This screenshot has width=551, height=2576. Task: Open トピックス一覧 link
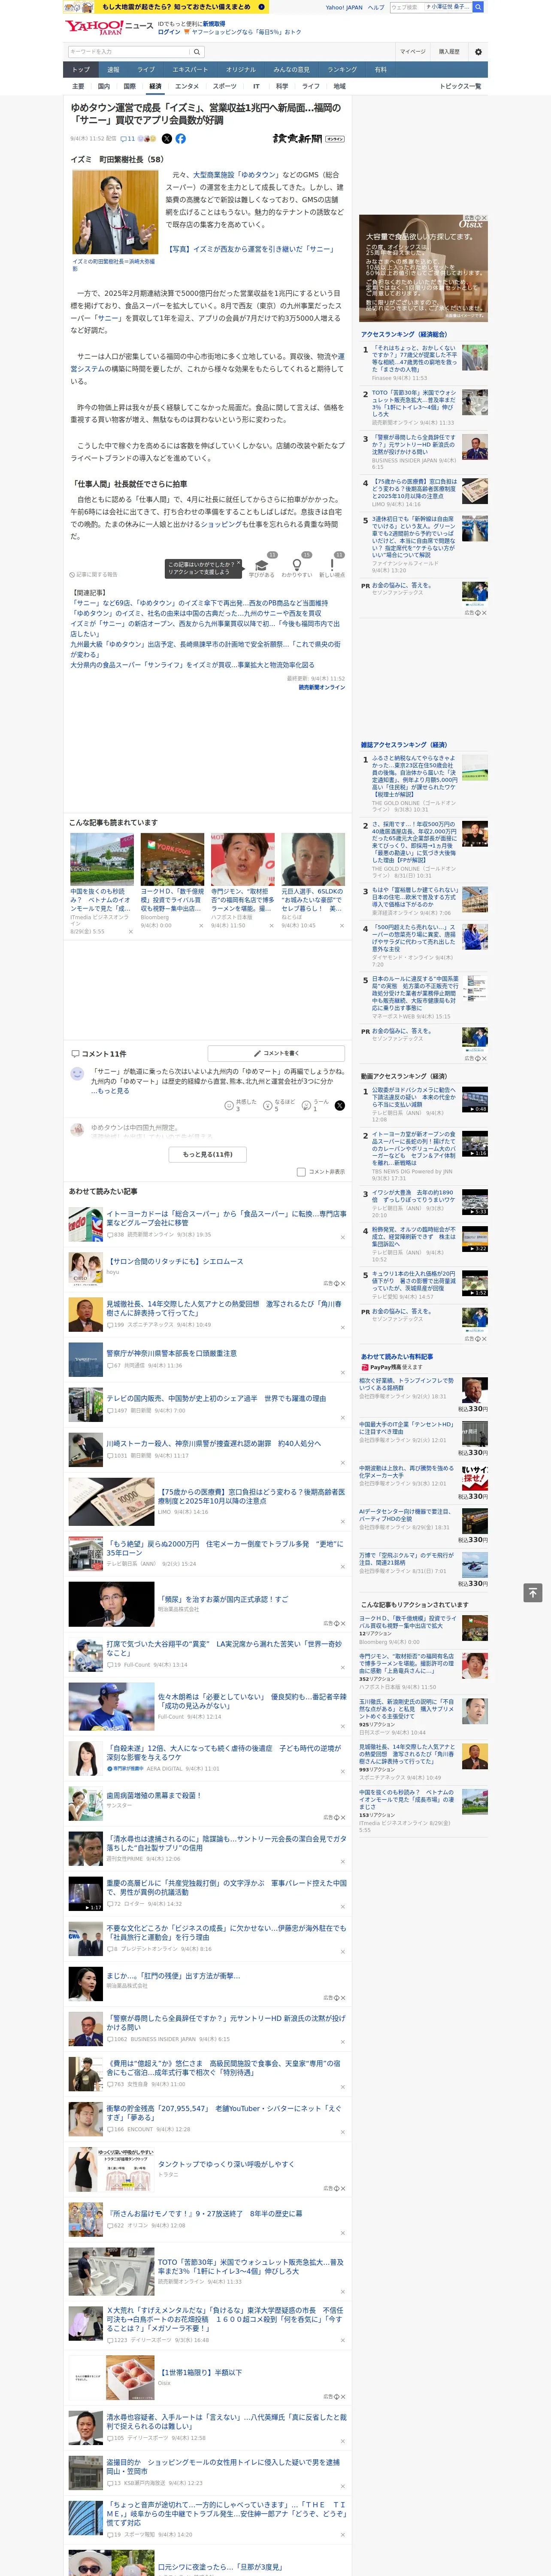[460, 87]
